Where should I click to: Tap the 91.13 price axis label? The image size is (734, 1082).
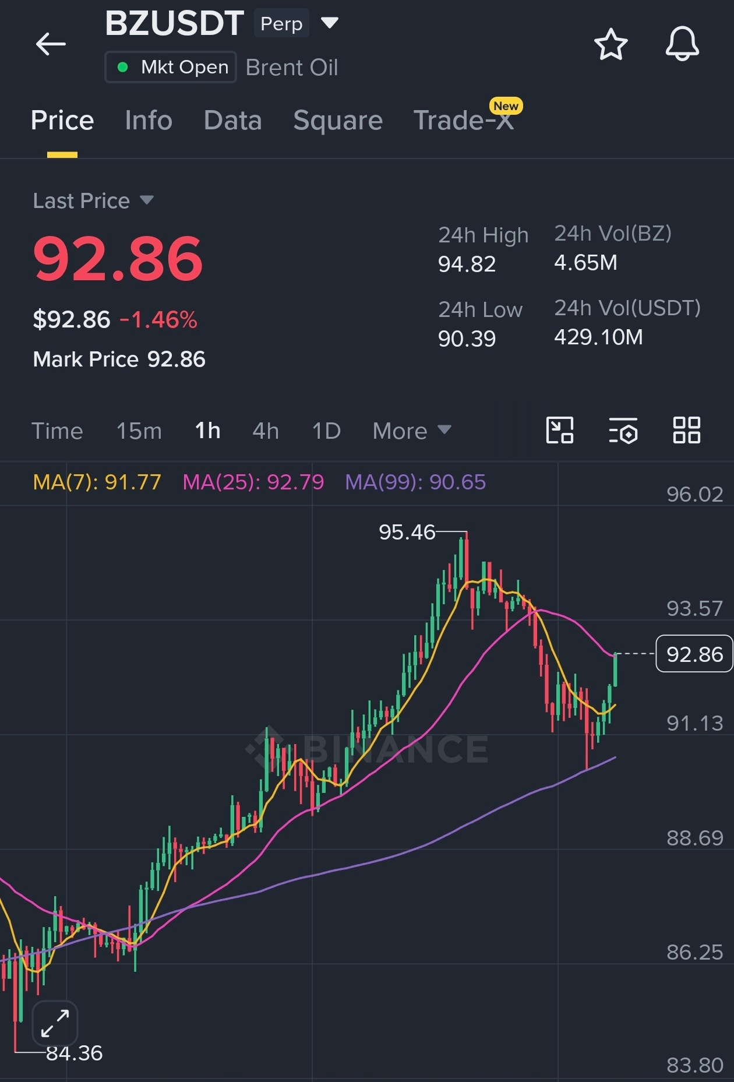[x=694, y=724]
